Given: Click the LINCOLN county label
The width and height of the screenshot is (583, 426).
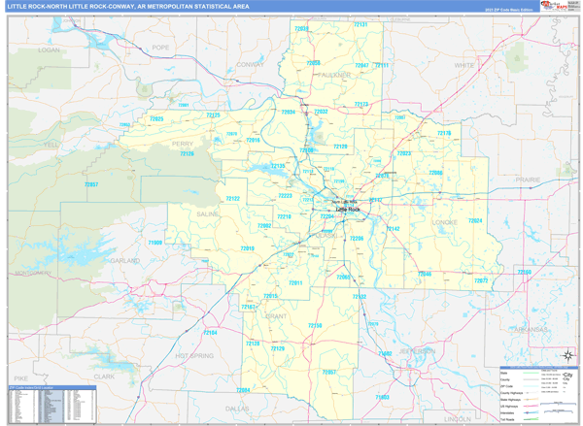Looking at the screenshot, I should coord(458,419).
